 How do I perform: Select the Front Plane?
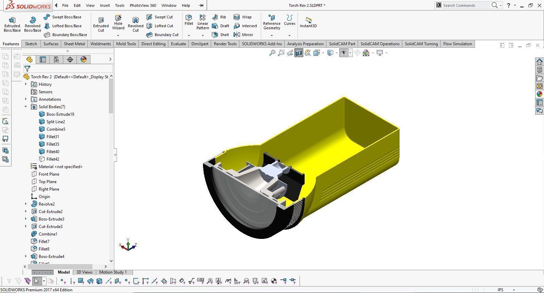pyautogui.click(x=45, y=174)
